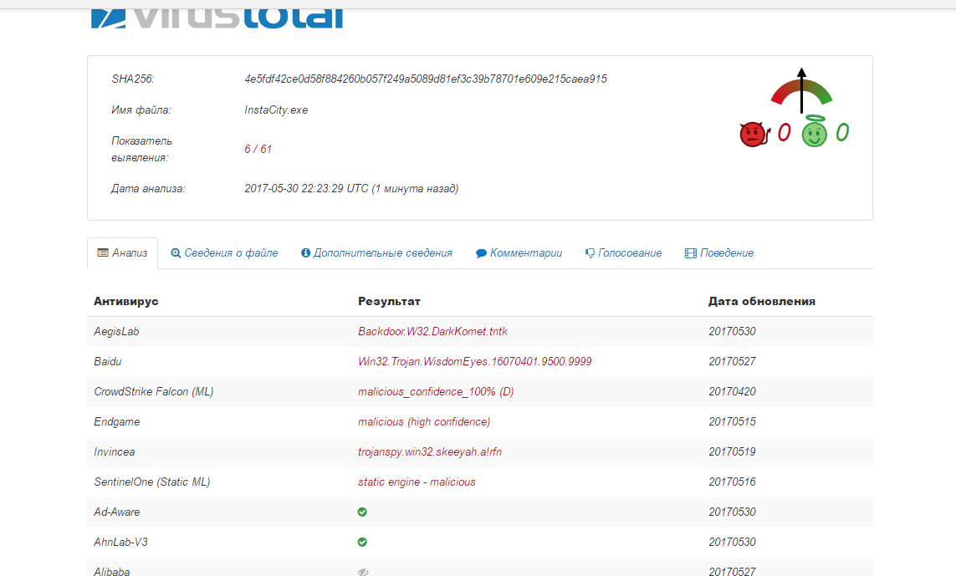Click the SHA256: field label
This screenshot has width=956, height=576.
coord(133,79)
